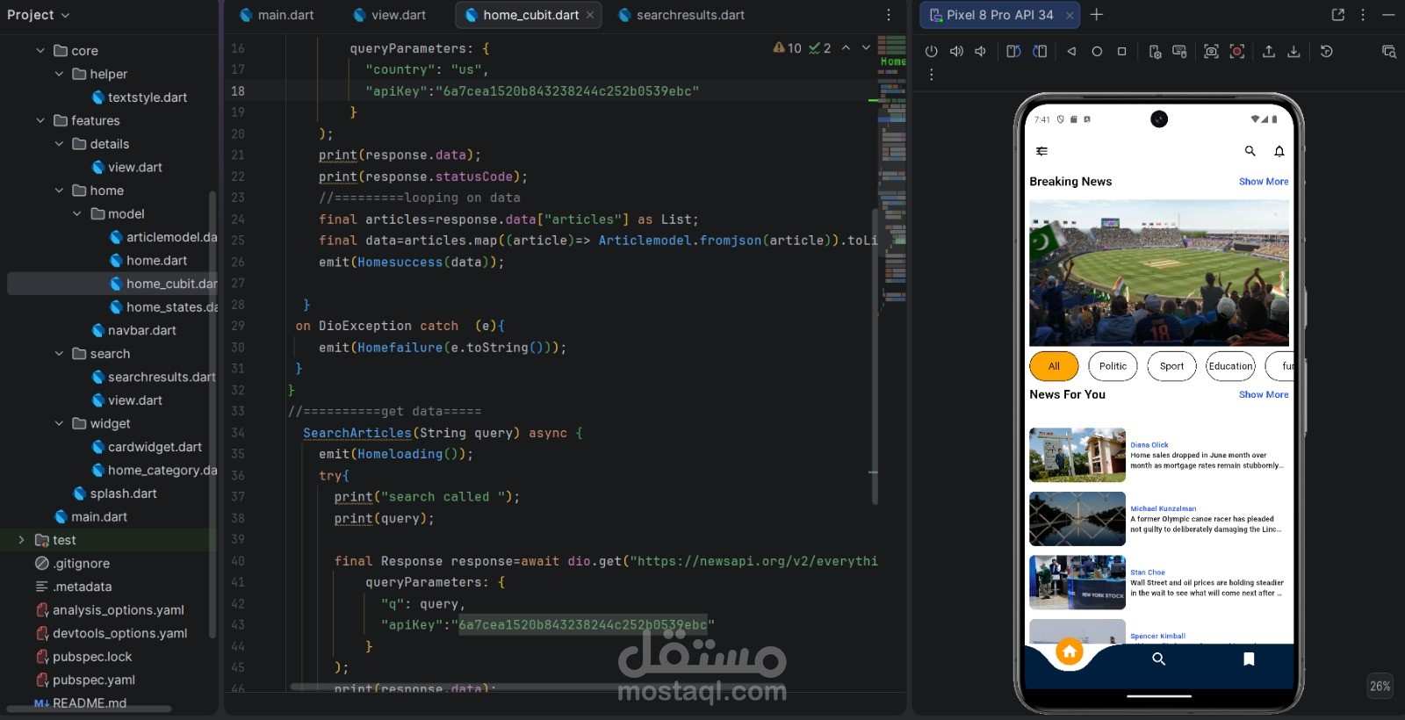
Task: Click the editor vertical scrollbar
Action: click(x=874, y=356)
